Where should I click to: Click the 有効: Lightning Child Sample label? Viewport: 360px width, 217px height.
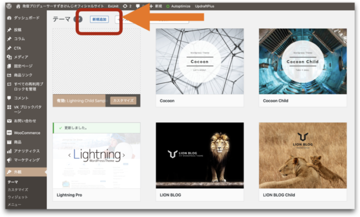click(x=81, y=101)
